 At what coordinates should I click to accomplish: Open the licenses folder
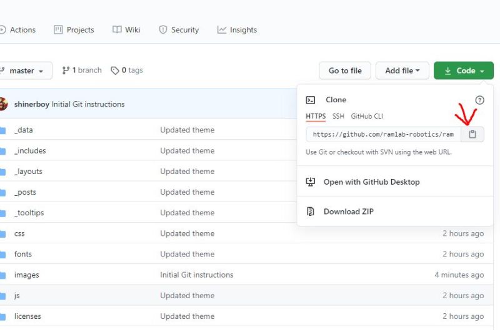click(x=27, y=316)
